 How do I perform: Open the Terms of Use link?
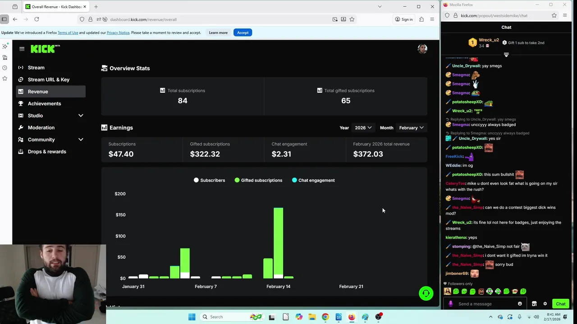(x=68, y=32)
